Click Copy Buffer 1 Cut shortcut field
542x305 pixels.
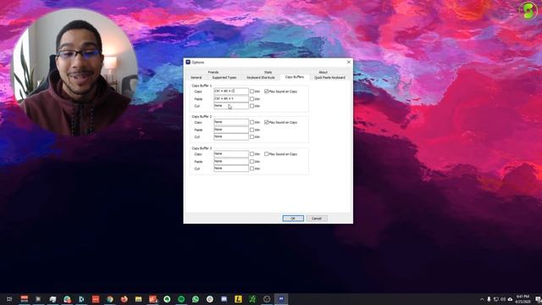[231, 106]
